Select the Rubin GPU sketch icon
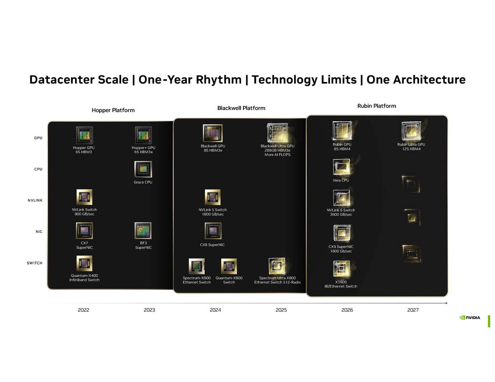Viewport: 495px width, 382px height. click(x=342, y=131)
